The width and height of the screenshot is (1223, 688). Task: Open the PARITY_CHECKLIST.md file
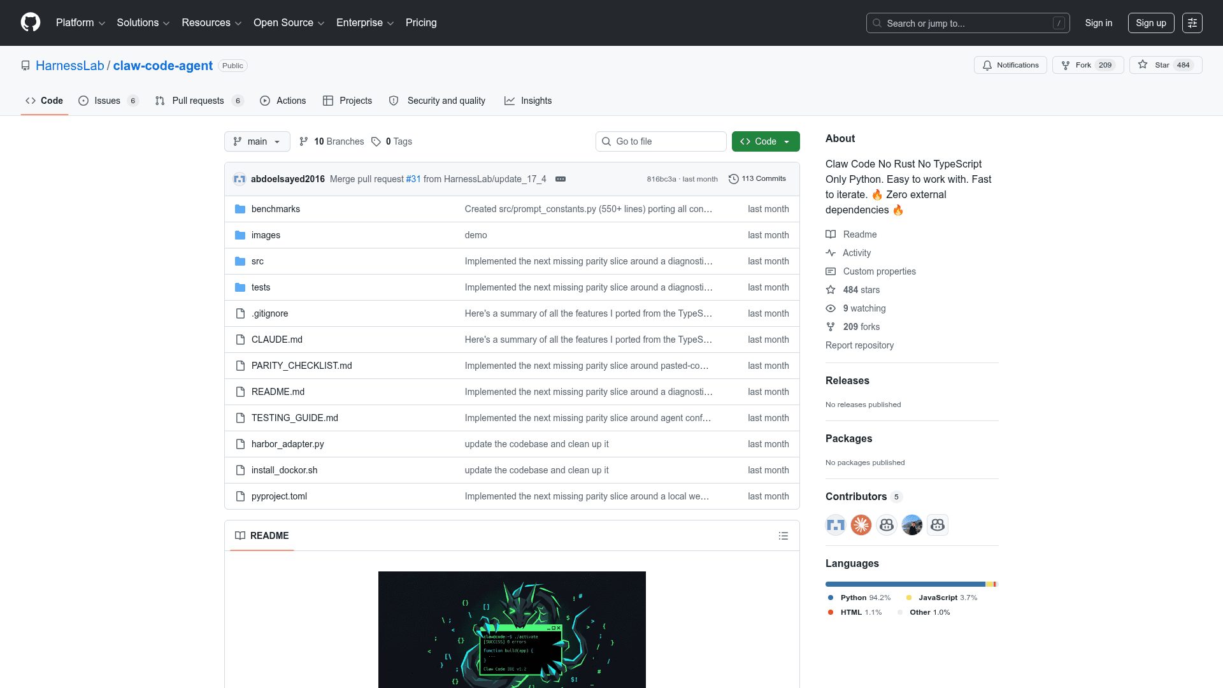302,366
